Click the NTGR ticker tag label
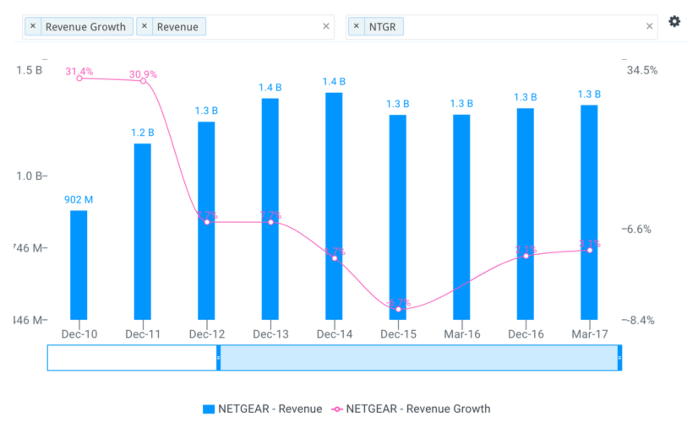This screenshot has width=698, height=428. pyautogui.click(x=382, y=27)
